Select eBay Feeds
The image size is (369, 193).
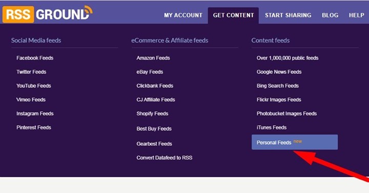tap(150, 72)
